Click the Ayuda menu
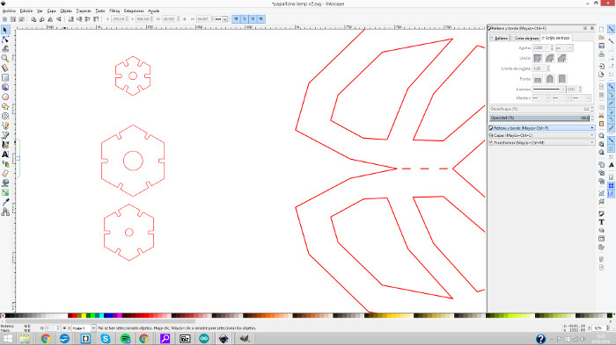Image resolution: width=616 pixels, height=345 pixels. pyautogui.click(x=154, y=11)
